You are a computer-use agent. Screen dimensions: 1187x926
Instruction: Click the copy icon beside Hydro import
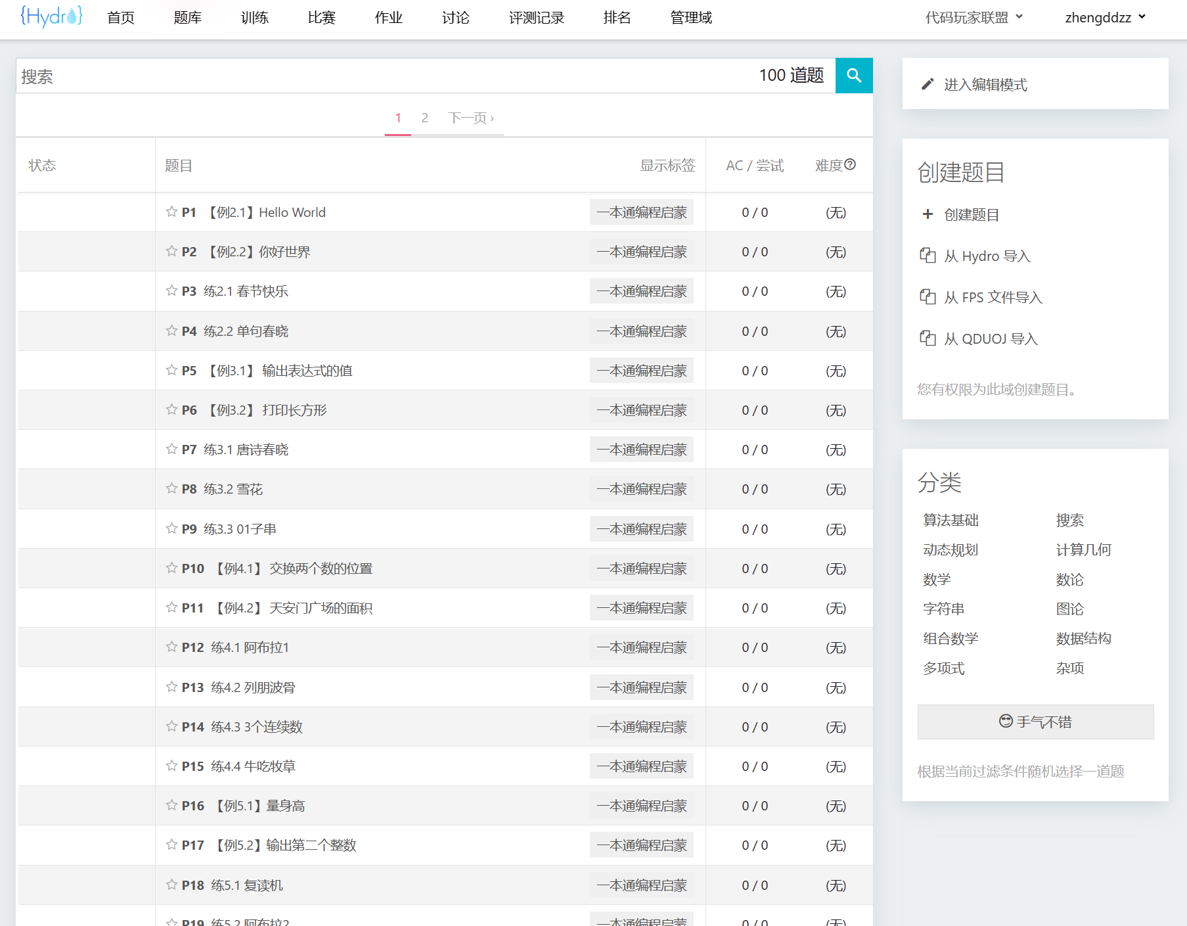927,256
